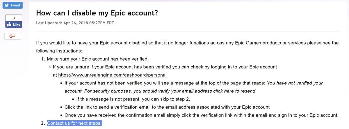Click the step number 2 list marker
The height and width of the screenshot is (129, 349).
click(43, 123)
